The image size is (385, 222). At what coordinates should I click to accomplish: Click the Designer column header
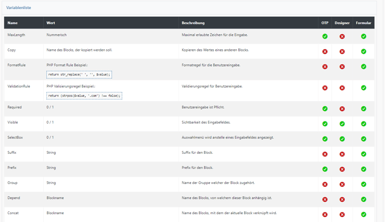pos(342,23)
